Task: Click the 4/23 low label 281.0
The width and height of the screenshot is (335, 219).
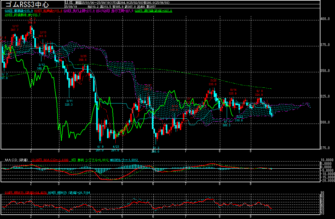Action: (116, 148)
